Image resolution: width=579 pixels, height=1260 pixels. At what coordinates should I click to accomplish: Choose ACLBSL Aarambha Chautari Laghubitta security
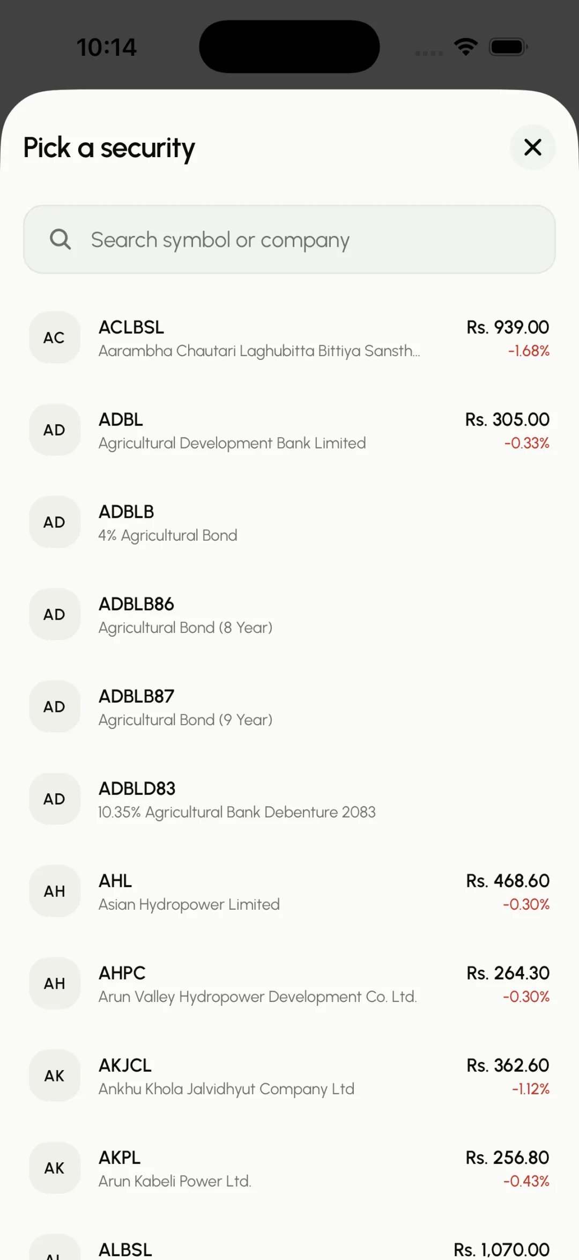pyautogui.click(x=289, y=337)
